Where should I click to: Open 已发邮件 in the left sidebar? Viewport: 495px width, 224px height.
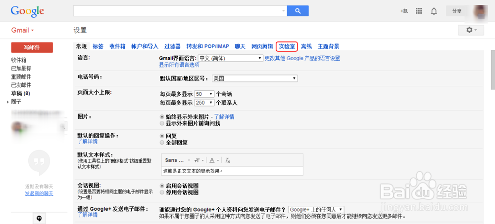tap(21, 85)
